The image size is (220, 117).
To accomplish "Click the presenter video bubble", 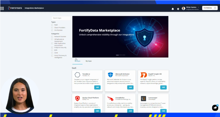I will [20, 95].
